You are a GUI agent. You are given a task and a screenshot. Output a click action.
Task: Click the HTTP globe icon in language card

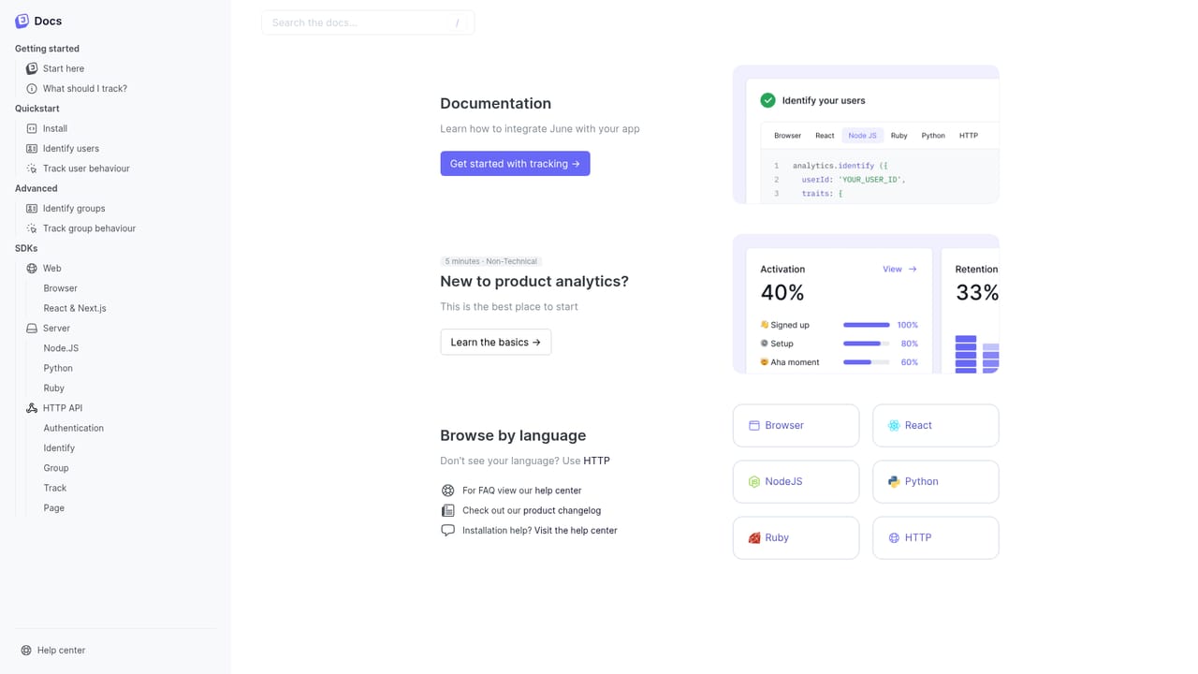894,537
